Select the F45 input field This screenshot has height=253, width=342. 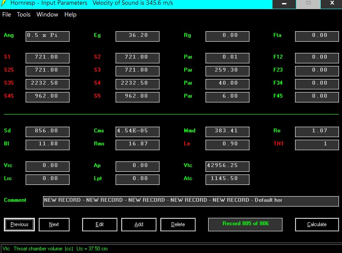pyautogui.click(x=317, y=97)
